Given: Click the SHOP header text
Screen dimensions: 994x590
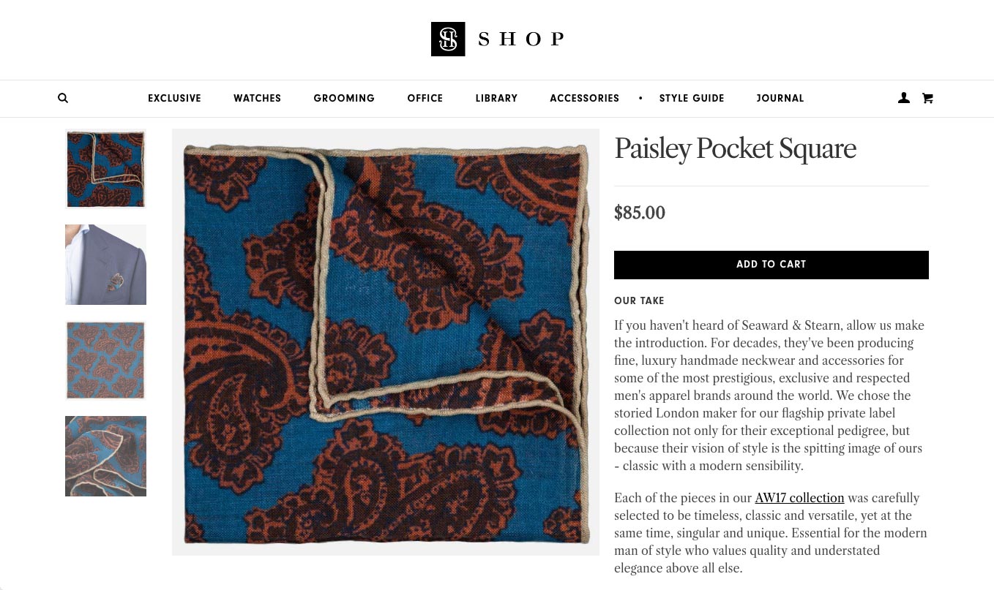Looking at the screenshot, I should point(521,39).
